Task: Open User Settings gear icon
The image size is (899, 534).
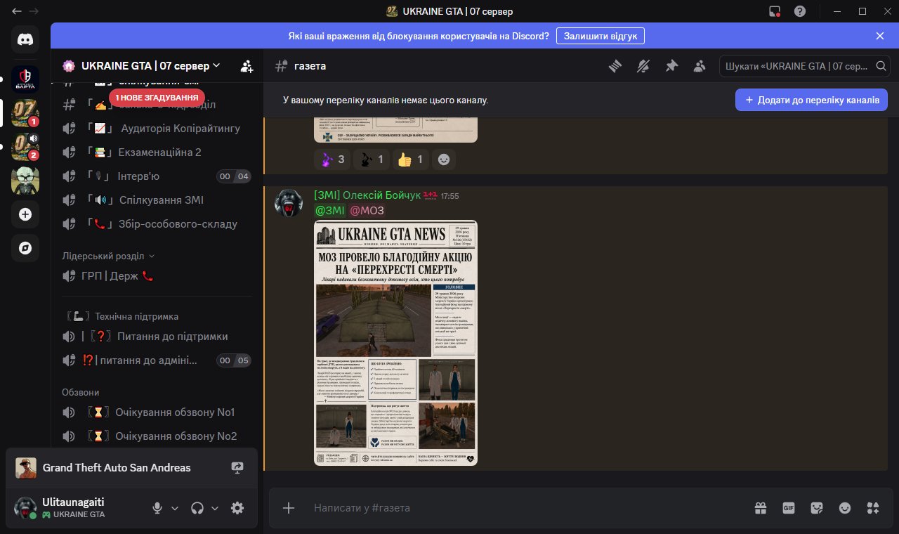Action: tap(237, 508)
